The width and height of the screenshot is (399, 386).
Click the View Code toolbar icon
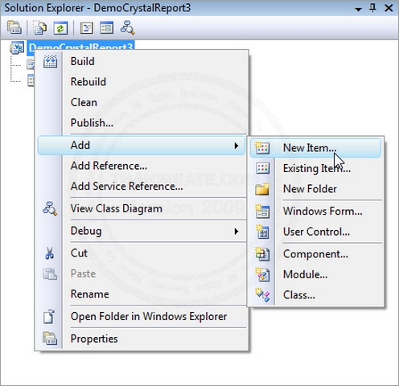coord(87,28)
